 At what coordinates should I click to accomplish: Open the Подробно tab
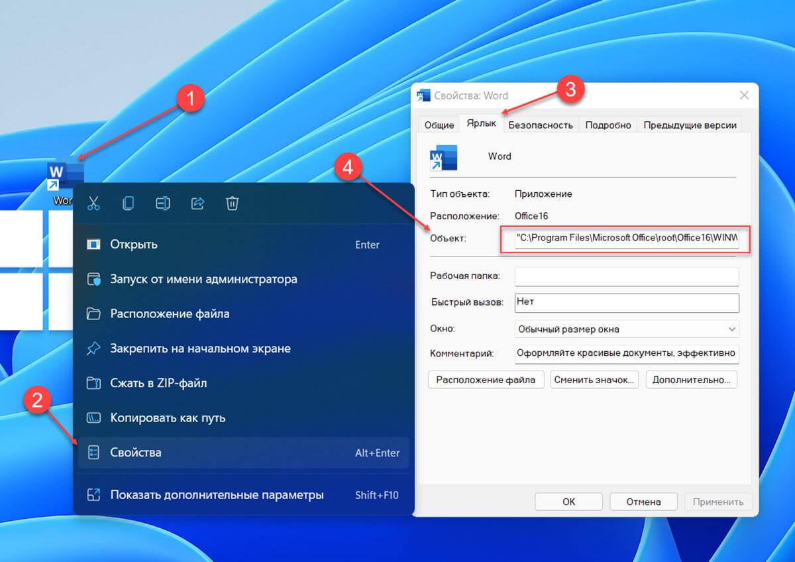point(608,125)
